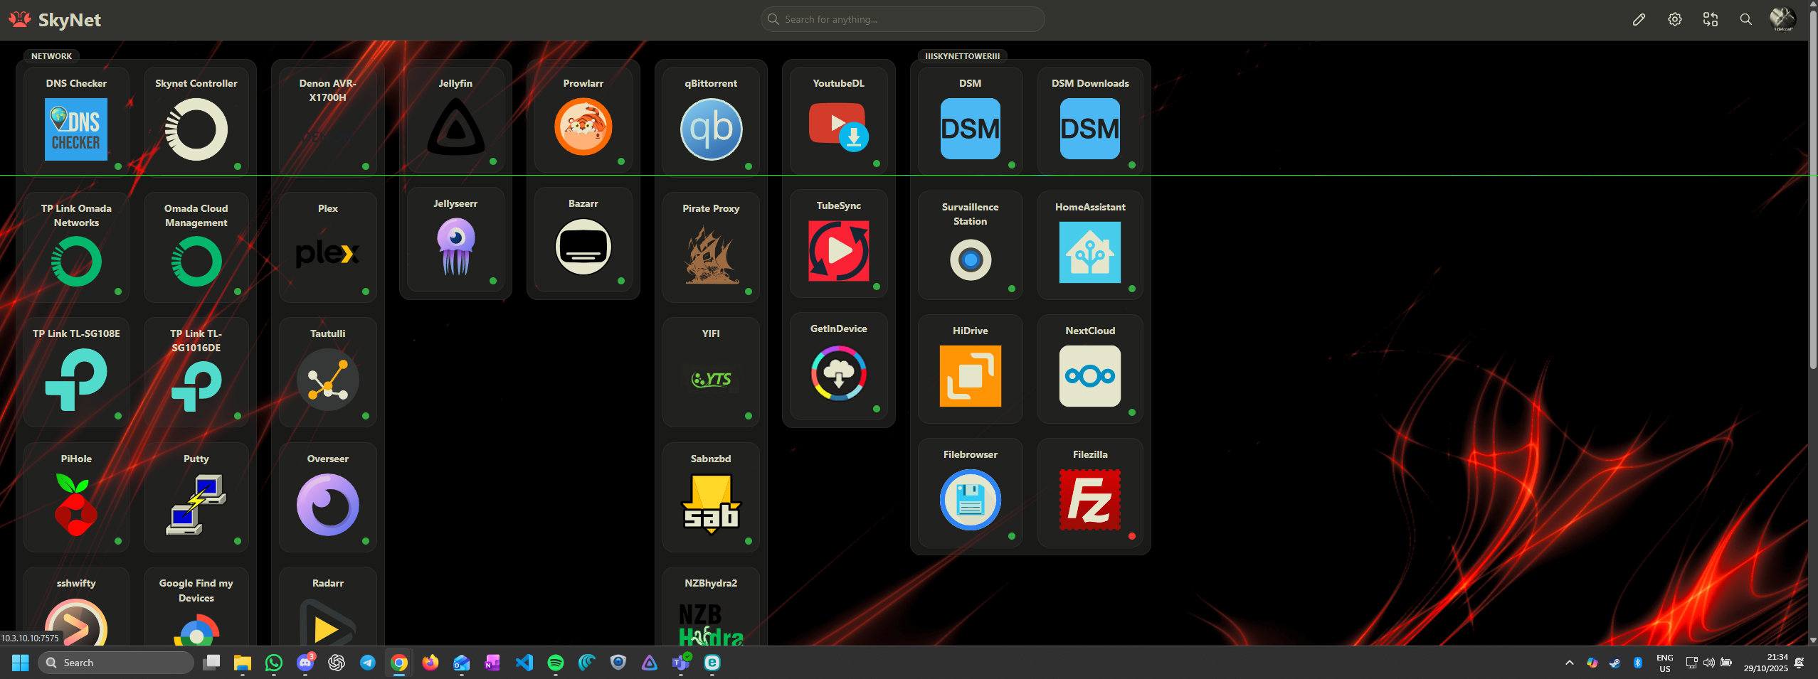The height and width of the screenshot is (679, 1818).
Task: Open the Survaillence Station tile
Action: click(x=971, y=245)
